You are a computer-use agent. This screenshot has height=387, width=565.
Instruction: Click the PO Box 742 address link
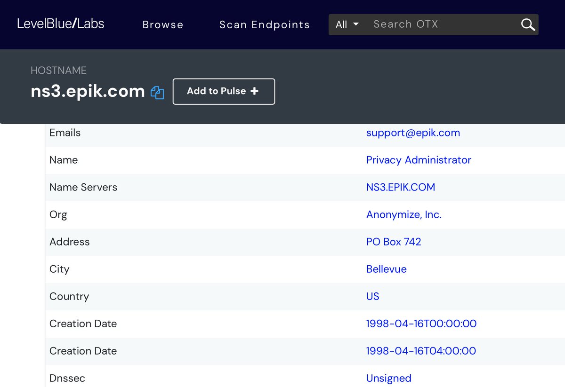394,242
